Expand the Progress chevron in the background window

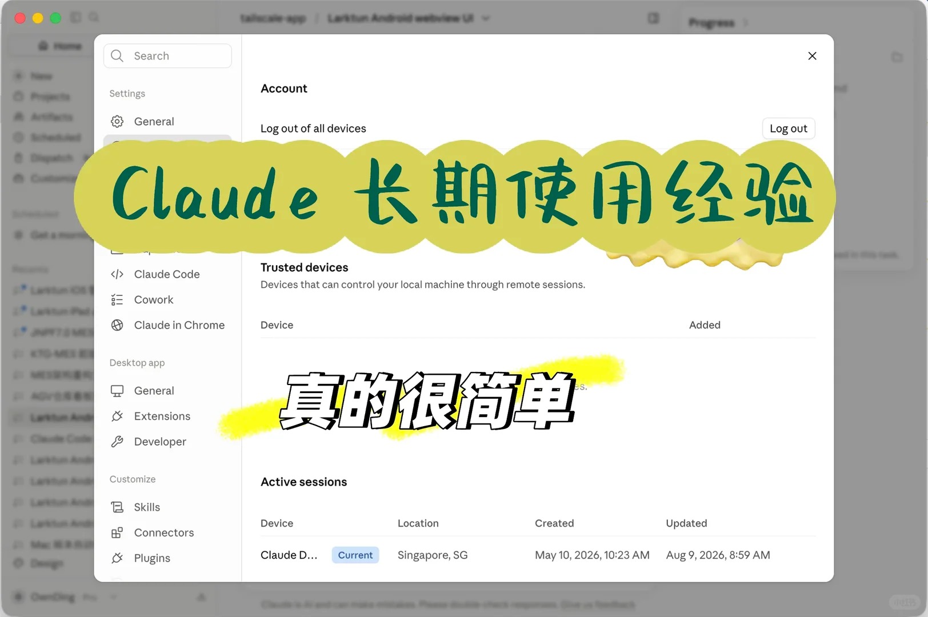[745, 23]
